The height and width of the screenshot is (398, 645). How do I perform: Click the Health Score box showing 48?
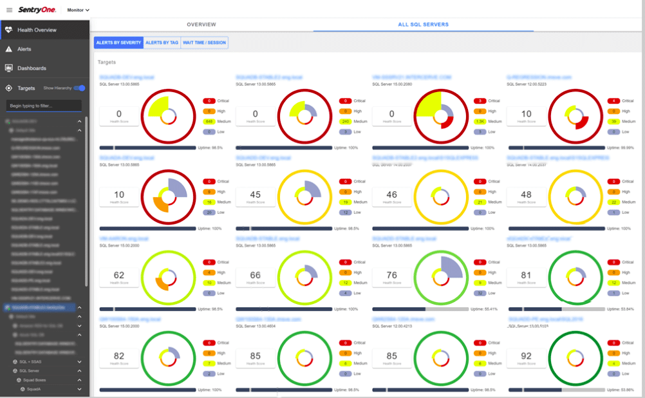(x=526, y=196)
